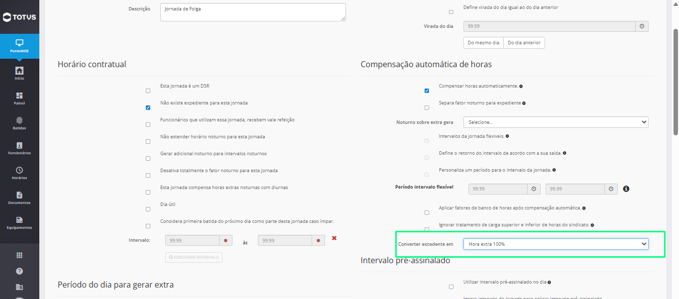The width and height of the screenshot is (679, 299).
Task: Click the Virada do dia time field
Action: click(550, 26)
